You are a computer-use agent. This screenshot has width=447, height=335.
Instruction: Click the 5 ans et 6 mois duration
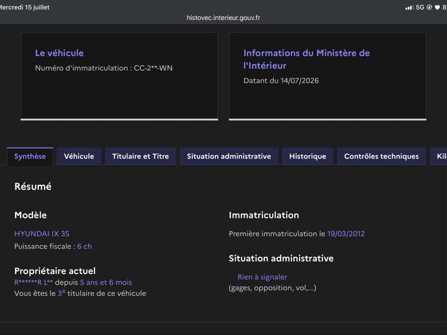pos(106,283)
